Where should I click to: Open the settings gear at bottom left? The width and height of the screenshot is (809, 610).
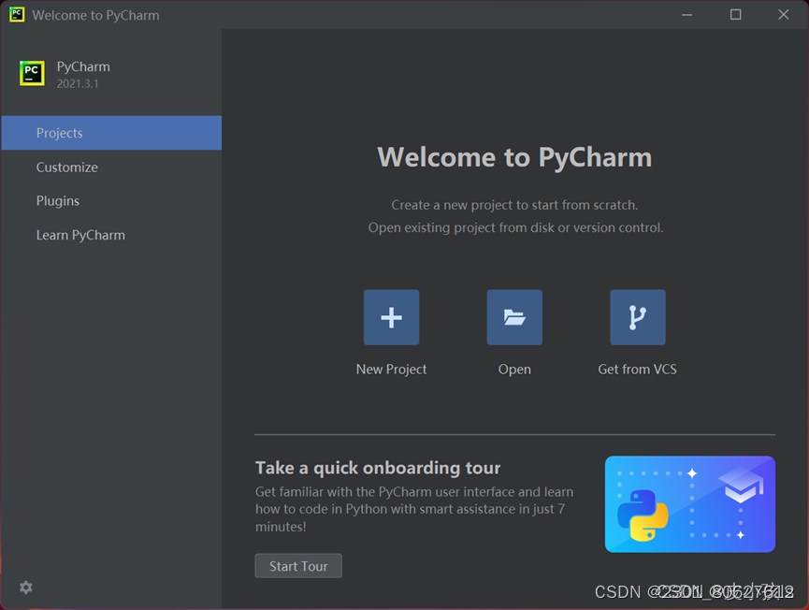coord(25,587)
